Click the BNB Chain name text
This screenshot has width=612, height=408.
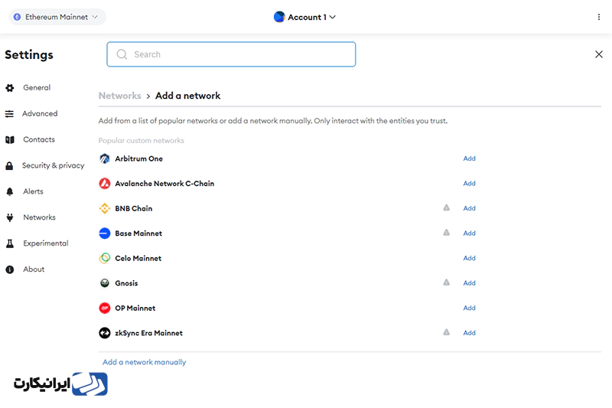pyautogui.click(x=133, y=208)
